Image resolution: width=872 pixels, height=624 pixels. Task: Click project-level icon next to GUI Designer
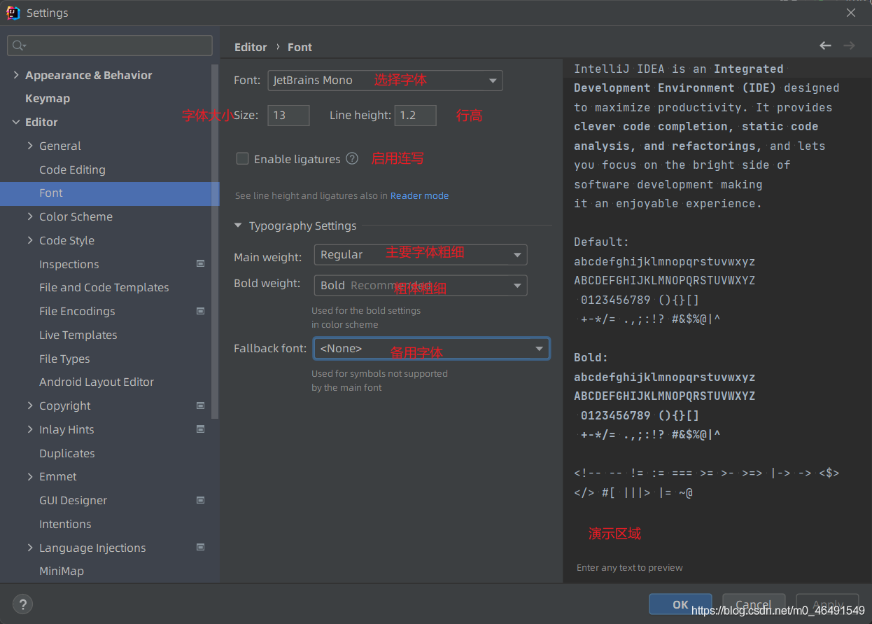click(x=201, y=500)
